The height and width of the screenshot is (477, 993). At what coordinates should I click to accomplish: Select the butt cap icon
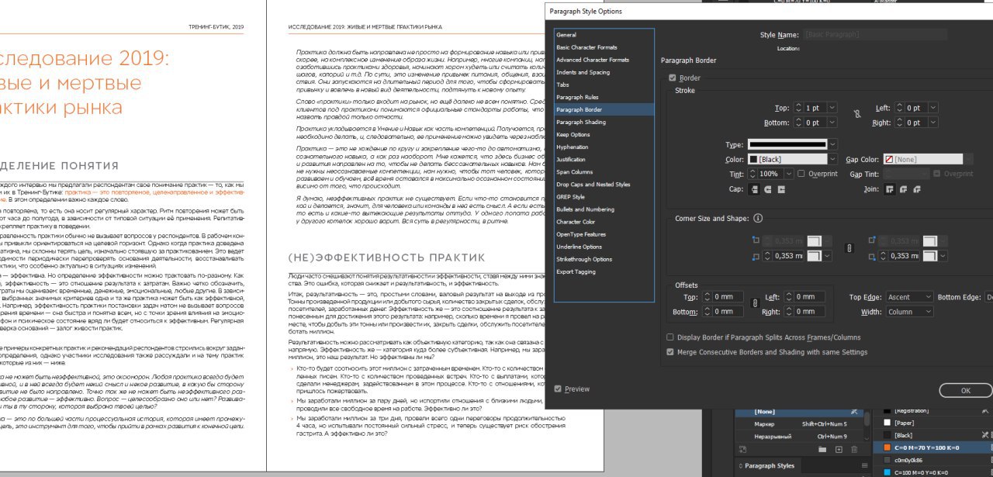point(753,188)
